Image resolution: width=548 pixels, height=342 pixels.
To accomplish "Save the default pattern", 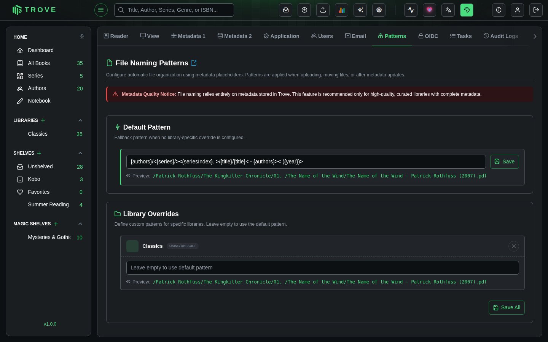I will coord(505,161).
